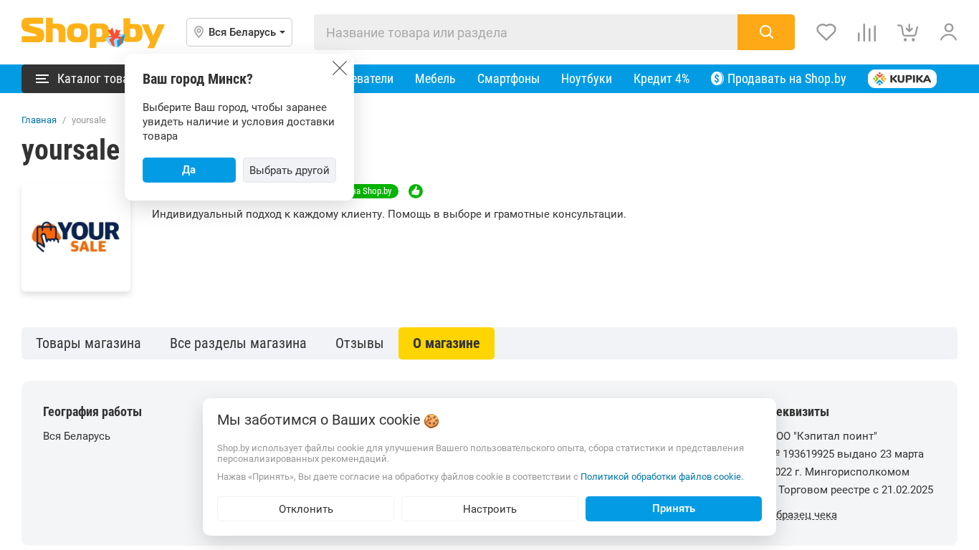Open the shopping cart icon
The width and height of the screenshot is (979, 550).
[907, 32]
